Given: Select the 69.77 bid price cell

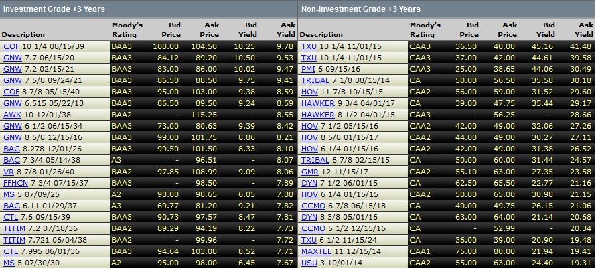Looking at the screenshot, I should tap(169, 206).
